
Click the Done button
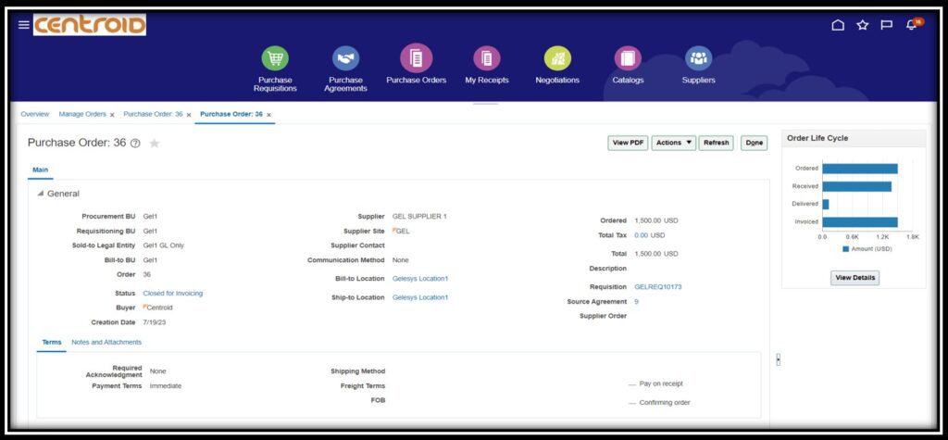click(754, 143)
